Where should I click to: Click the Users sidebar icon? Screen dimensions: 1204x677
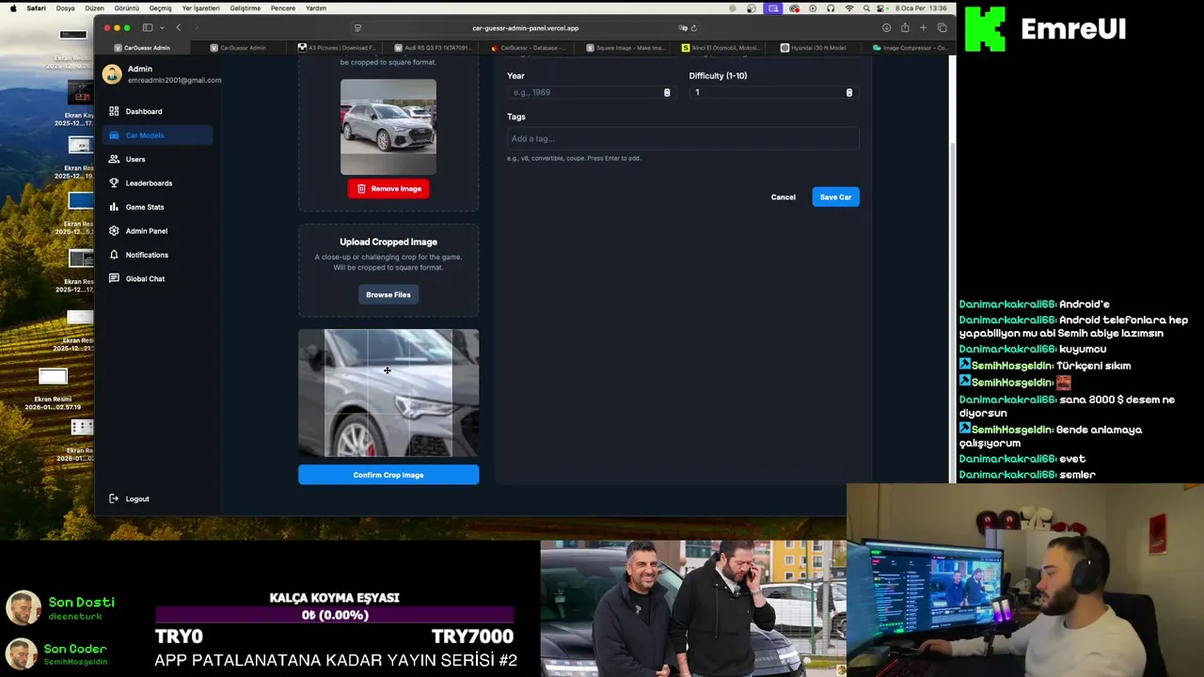(x=114, y=159)
